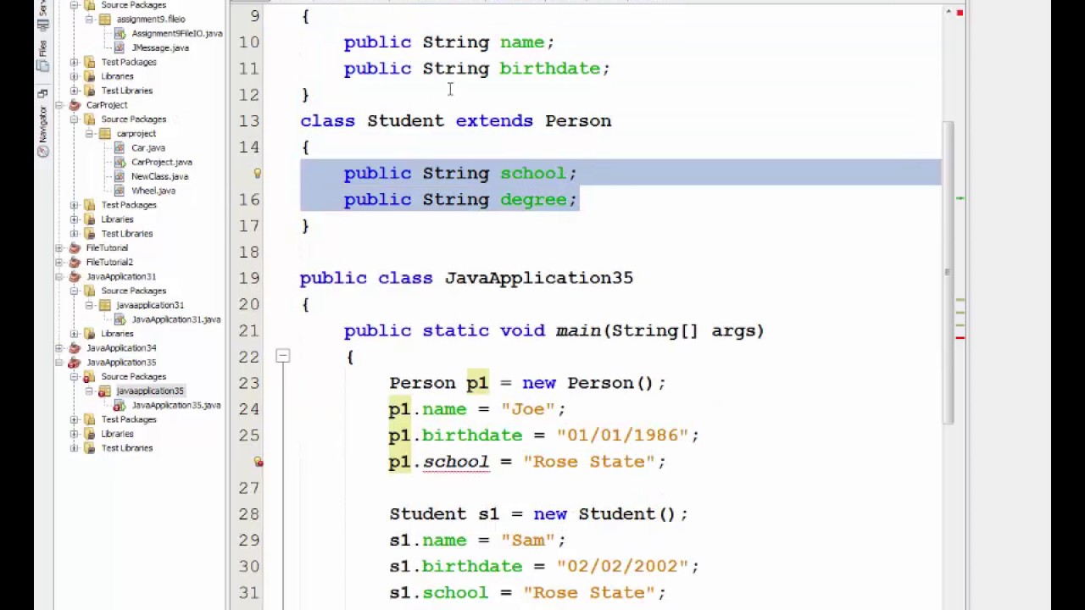The height and width of the screenshot is (610, 1085).
Task: Click the JavaApplication35 class name in code
Action: (539, 278)
